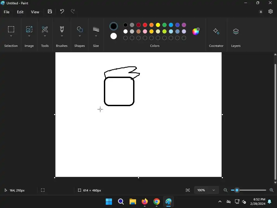Pick the first empty custom color slot

pyautogui.click(x=126, y=38)
